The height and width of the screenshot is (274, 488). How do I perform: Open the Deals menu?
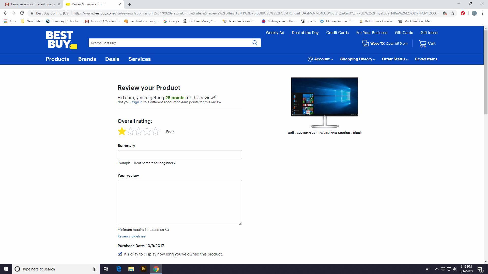pyautogui.click(x=112, y=59)
